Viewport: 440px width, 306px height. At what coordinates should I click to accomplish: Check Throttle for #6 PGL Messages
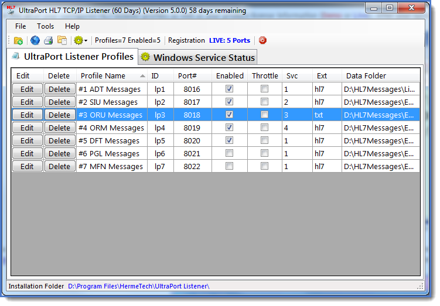pyautogui.click(x=264, y=153)
